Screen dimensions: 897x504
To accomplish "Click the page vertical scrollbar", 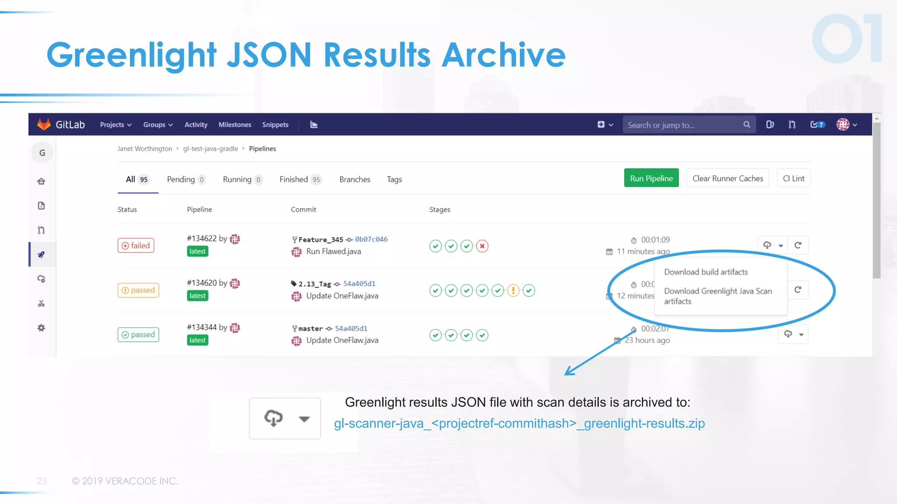I will pos(876,200).
